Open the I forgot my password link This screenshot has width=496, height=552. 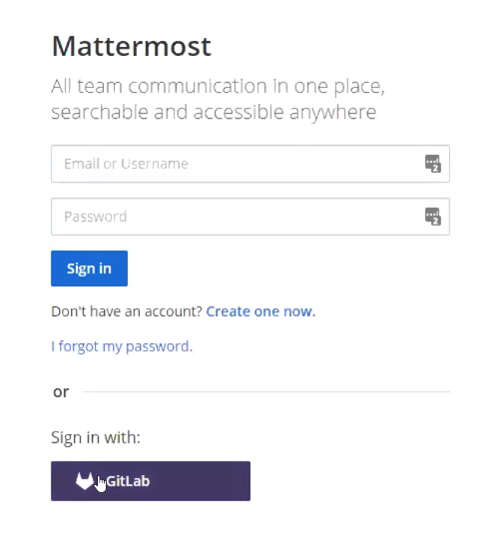click(122, 346)
